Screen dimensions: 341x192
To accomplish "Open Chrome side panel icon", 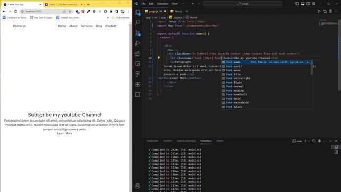I will (117, 11).
